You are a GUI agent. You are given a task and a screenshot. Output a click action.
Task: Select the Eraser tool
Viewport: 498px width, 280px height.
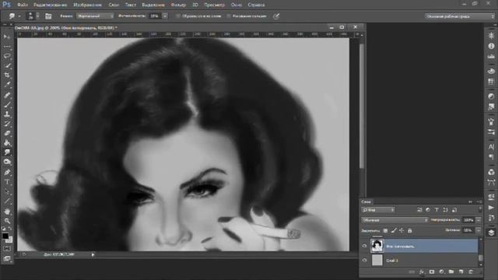pos(7,133)
